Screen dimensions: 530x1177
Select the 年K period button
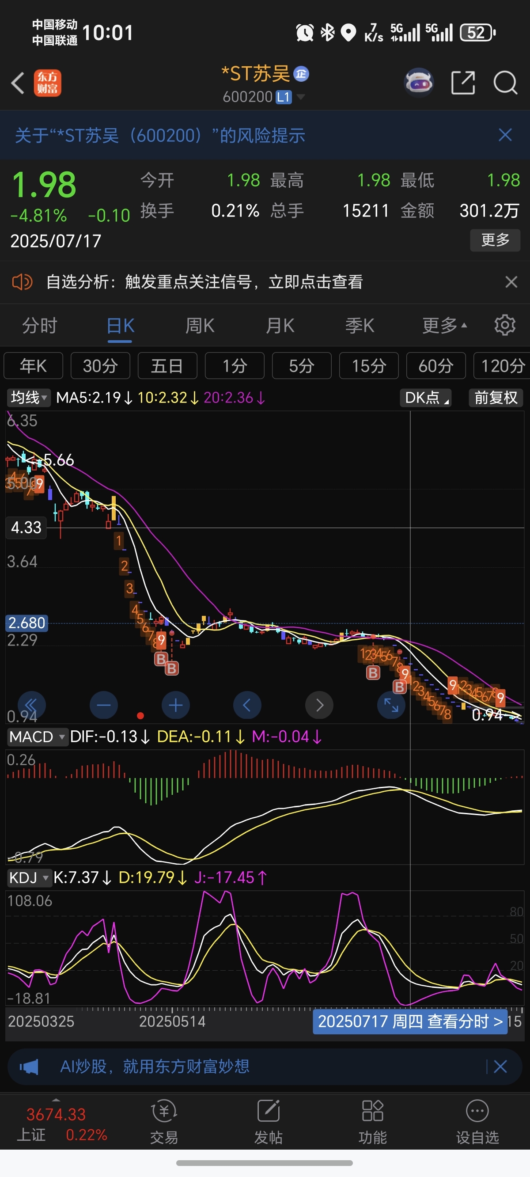coord(34,365)
